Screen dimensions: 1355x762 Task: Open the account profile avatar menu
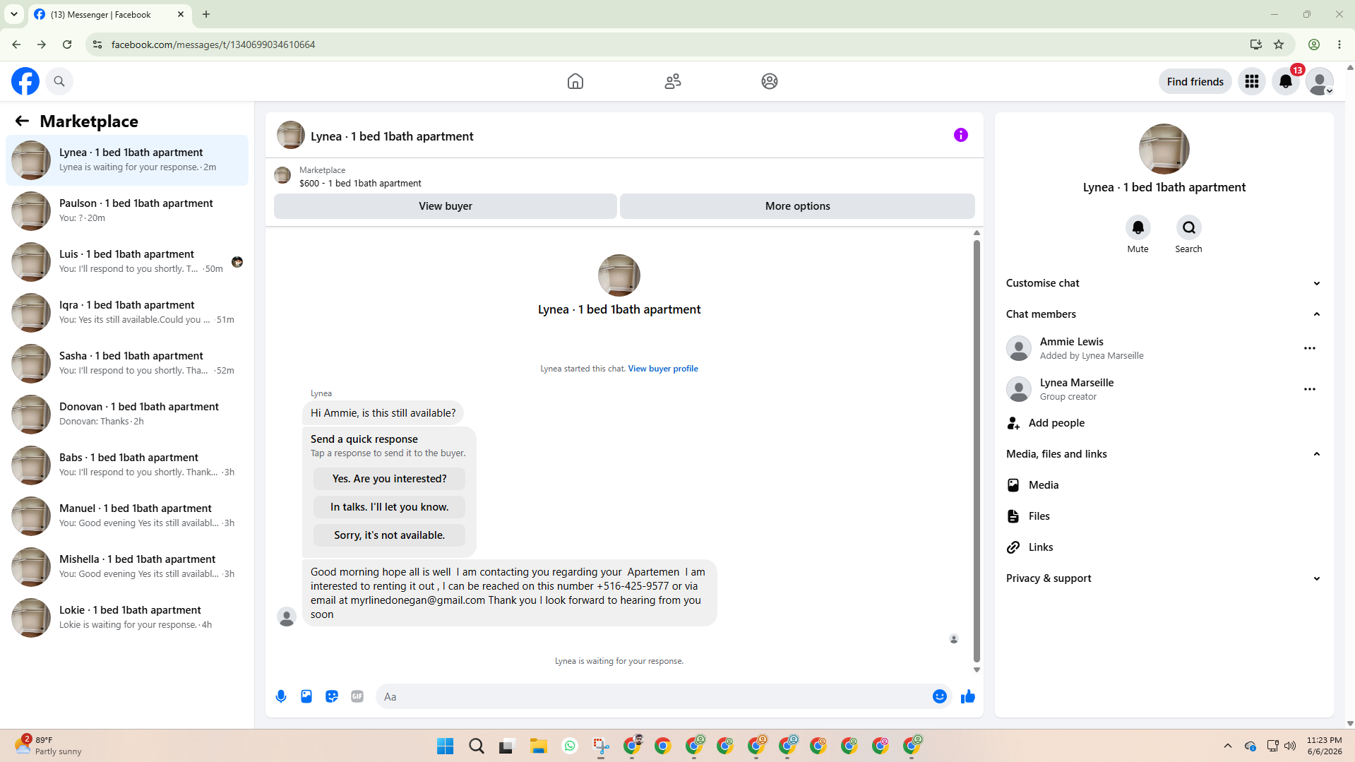1320,81
